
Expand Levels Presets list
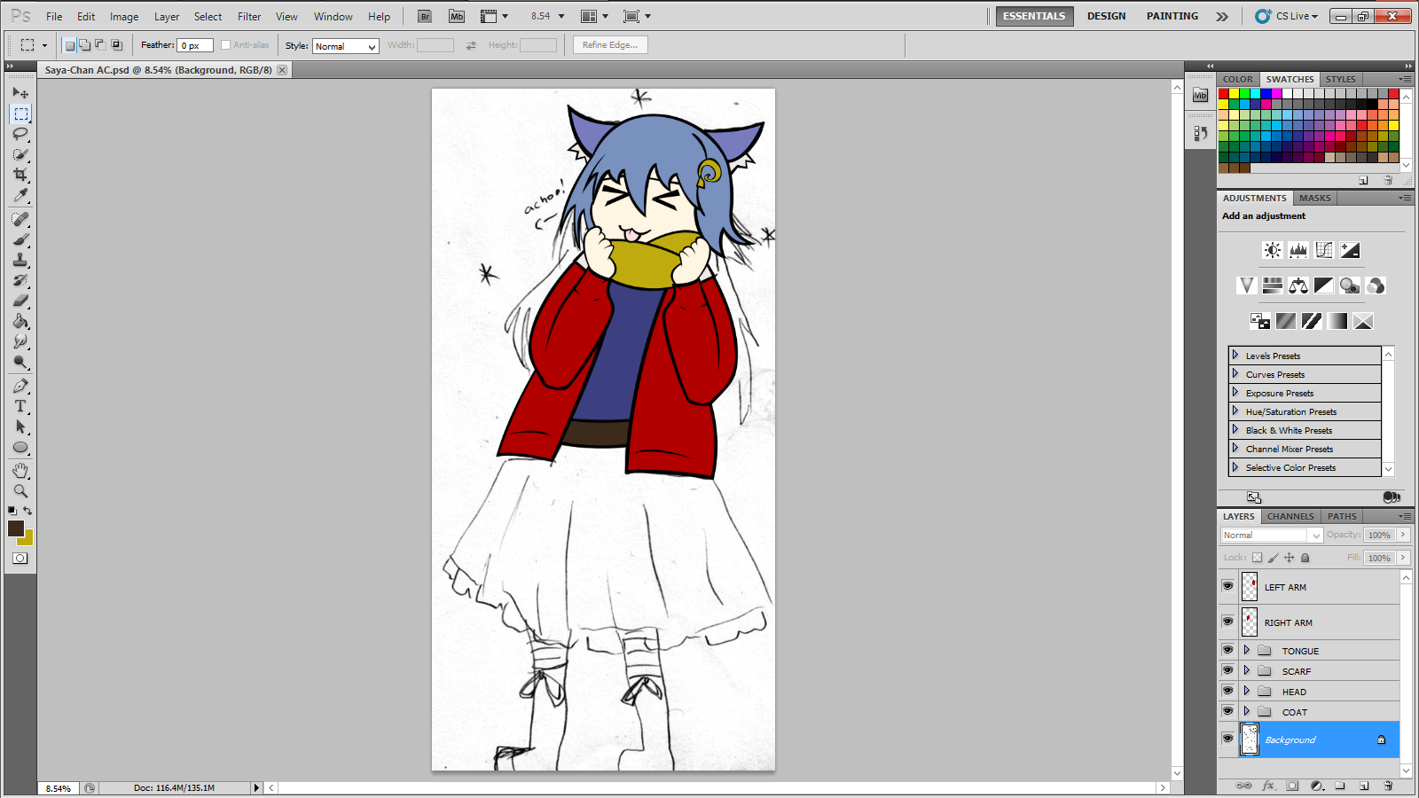pos(1235,355)
